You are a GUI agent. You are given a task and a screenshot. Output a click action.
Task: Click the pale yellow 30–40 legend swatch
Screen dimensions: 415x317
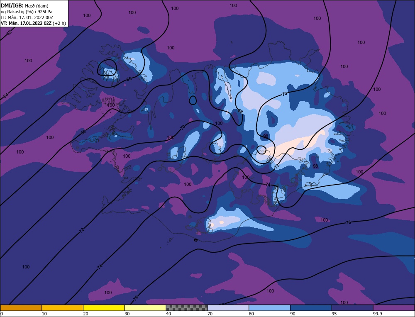(145, 308)
